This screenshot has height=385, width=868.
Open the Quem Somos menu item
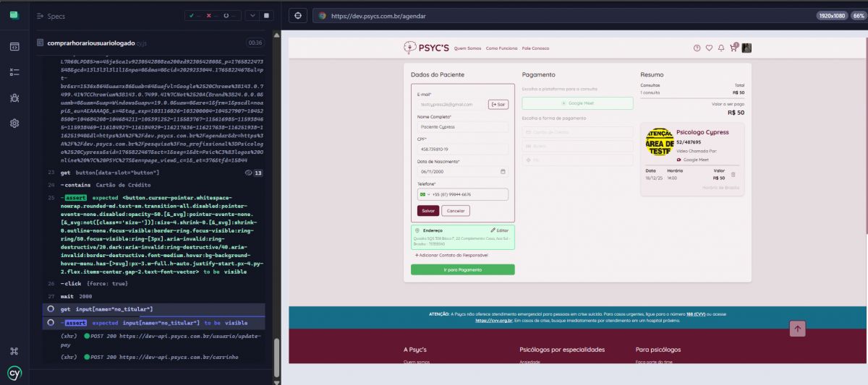[x=467, y=48]
